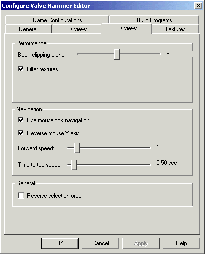
Task: Go to the 2D views tab
Action: [x=76, y=29]
